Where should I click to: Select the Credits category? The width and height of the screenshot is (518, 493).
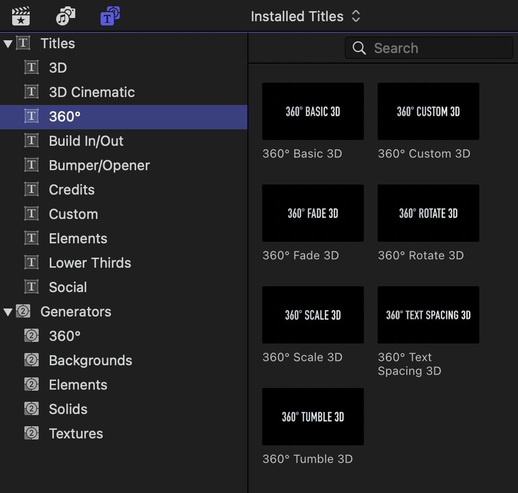point(124,190)
